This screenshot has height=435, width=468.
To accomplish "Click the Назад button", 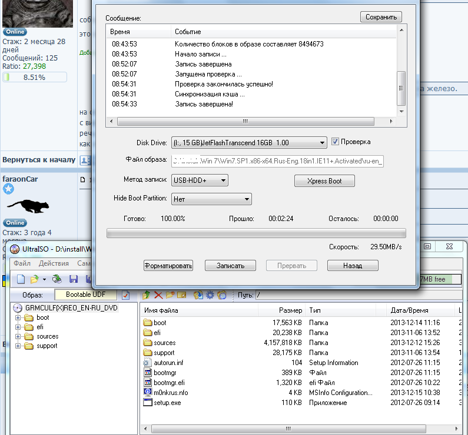I will [353, 266].
